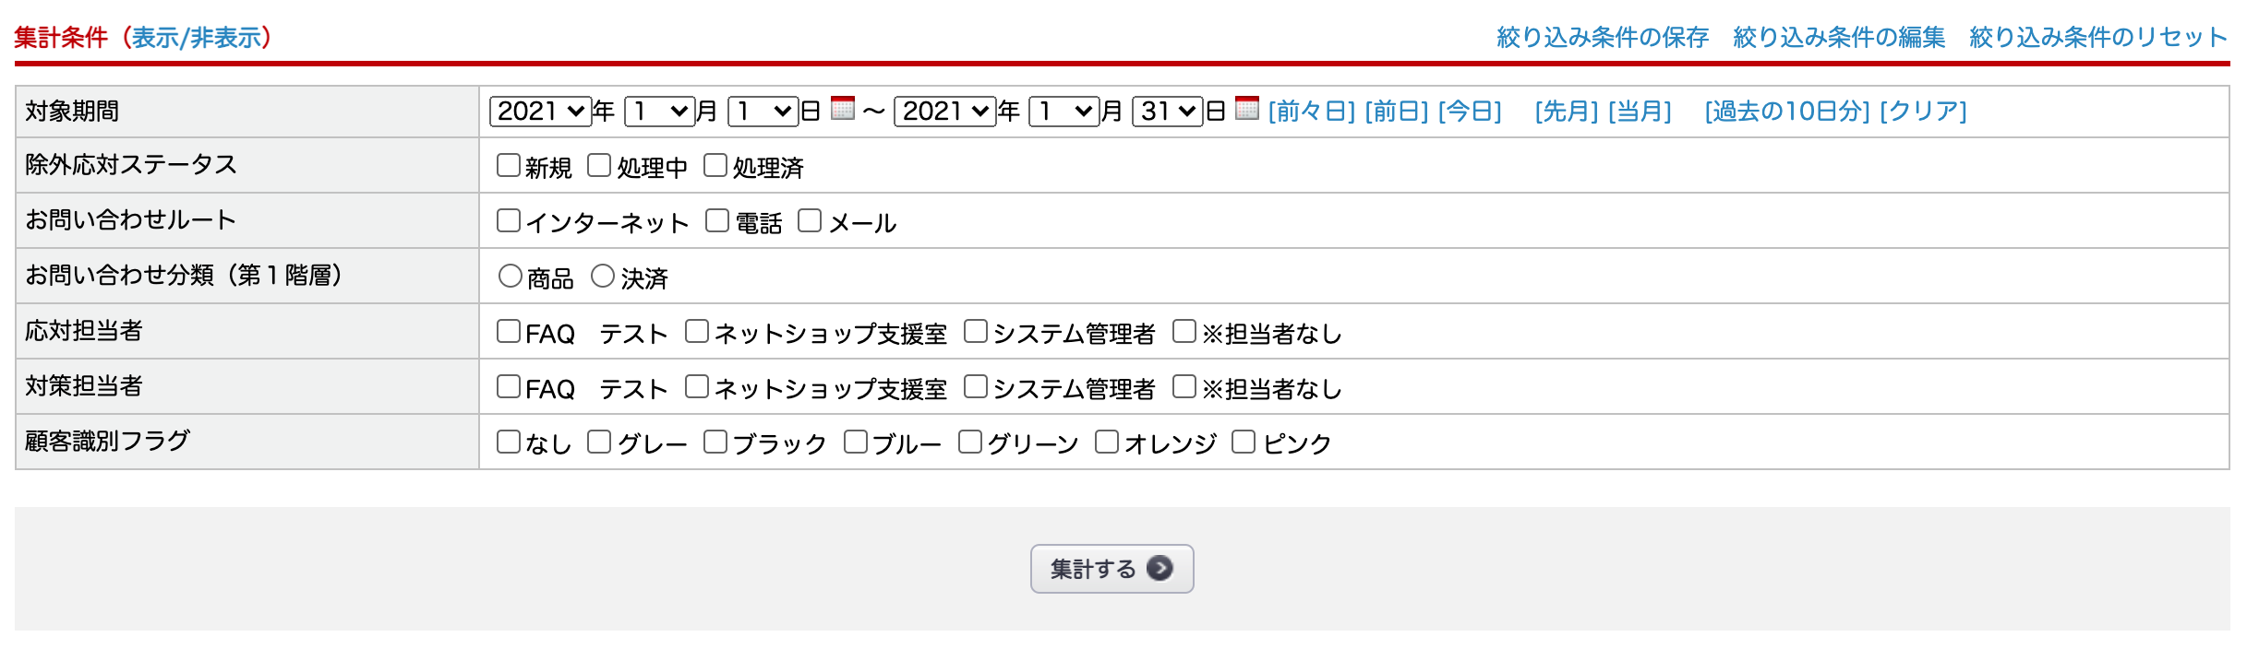Click the 過去の10日分 shortcut link
The height and width of the screenshot is (649, 2247).
[x=1787, y=112]
